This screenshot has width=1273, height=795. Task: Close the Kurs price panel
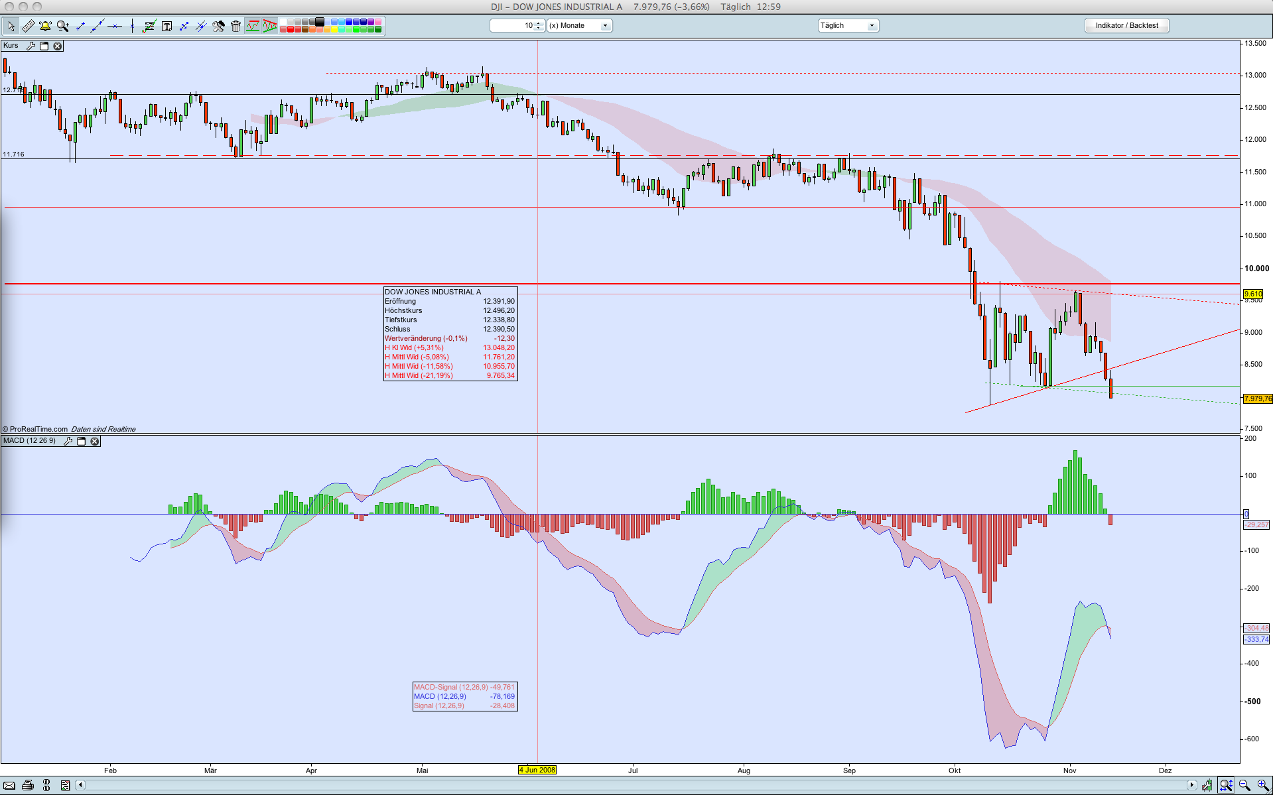[x=58, y=46]
